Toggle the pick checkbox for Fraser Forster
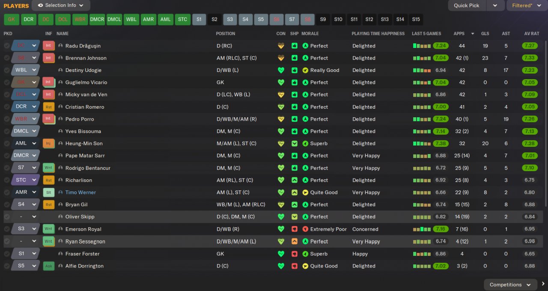 coord(7,254)
